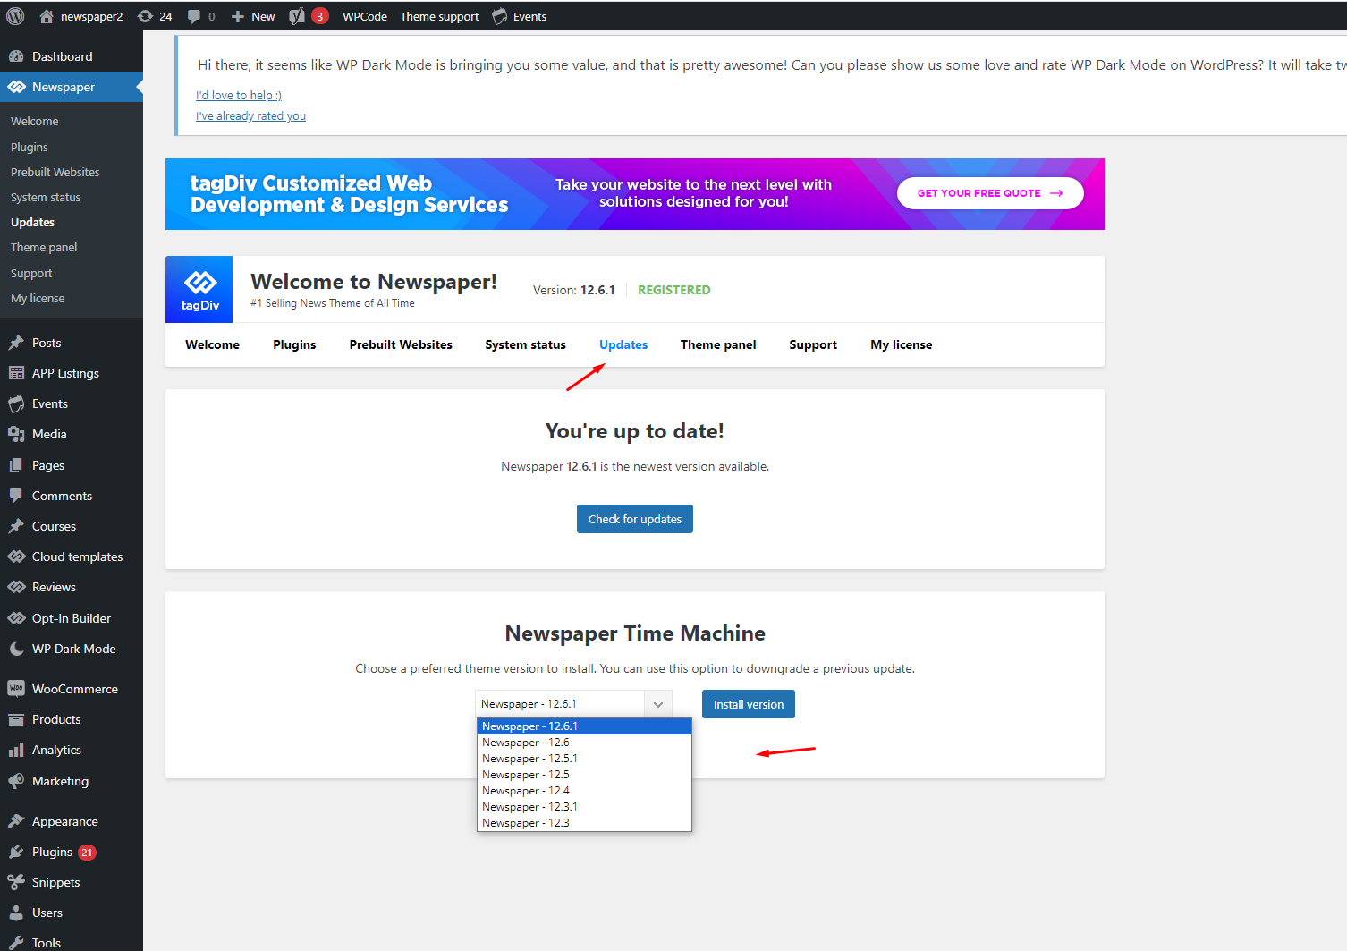This screenshot has width=1347, height=951.
Task: Open the Support tab
Action: click(813, 344)
